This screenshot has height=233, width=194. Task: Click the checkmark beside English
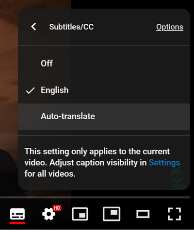(x=30, y=91)
